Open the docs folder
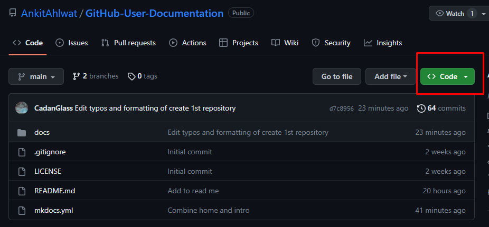The width and height of the screenshot is (489, 227). 42,133
